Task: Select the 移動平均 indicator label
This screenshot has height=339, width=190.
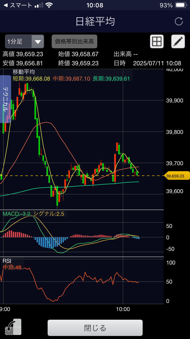Action: click(x=24, y=72)
